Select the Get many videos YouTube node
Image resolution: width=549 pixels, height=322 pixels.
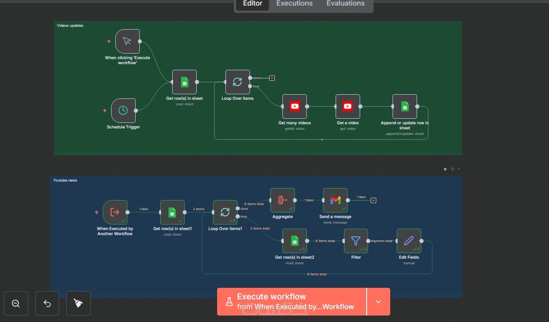(x=294, y=106)
